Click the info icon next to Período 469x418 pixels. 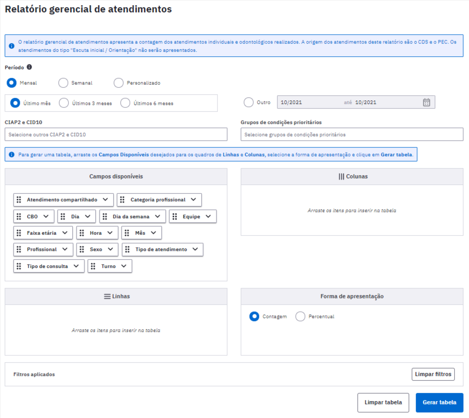pos(29,67)
